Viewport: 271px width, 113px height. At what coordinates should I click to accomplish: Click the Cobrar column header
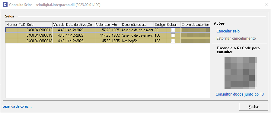click(173, 24)
